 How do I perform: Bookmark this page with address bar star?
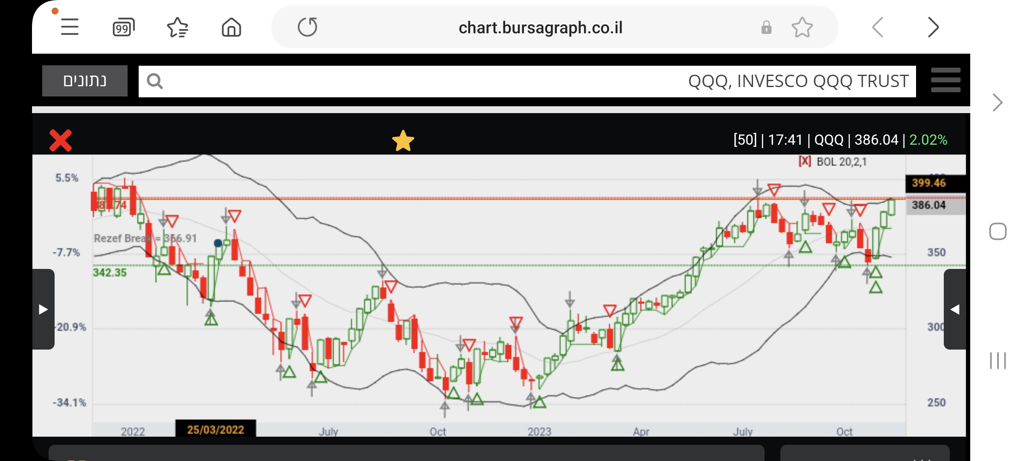(x=802, y=28)
